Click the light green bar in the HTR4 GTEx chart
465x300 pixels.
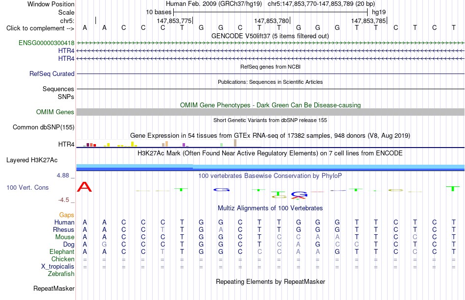(222, 145)
